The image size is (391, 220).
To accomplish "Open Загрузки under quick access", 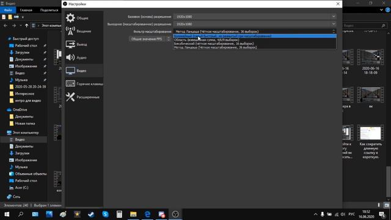I will [x=20, y=53].
